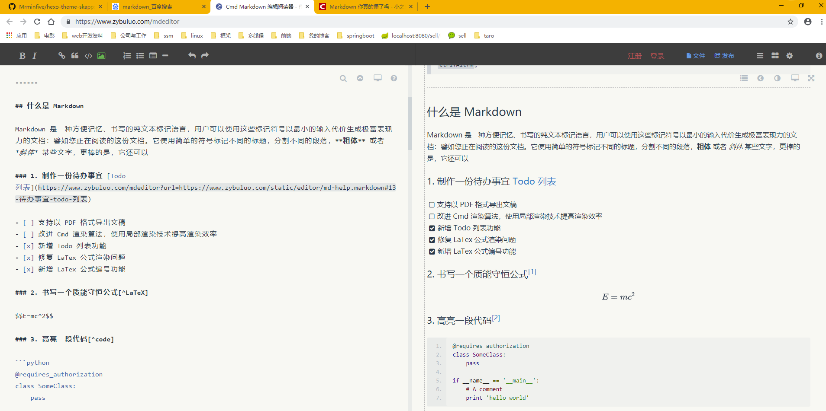The image size is (826, 411).
Task: Insert a hyperlink with link icon
Action: point(62,56)
